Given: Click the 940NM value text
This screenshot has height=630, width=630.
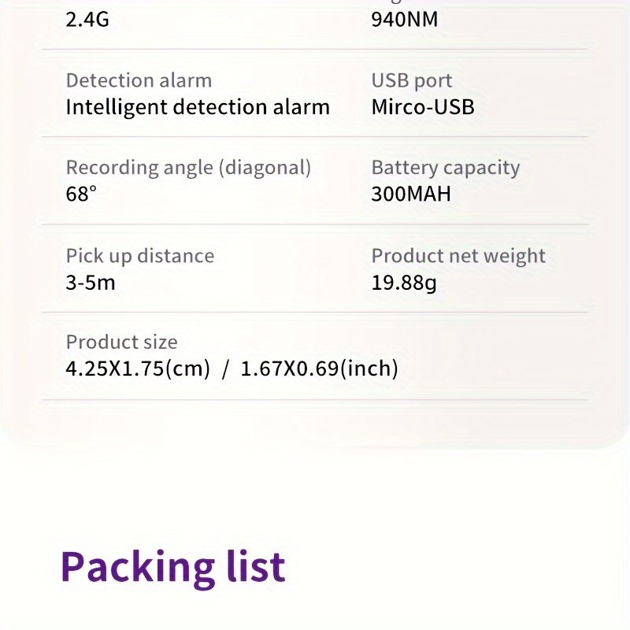Looking at the screenshot, I should click(x=404, y=19).
